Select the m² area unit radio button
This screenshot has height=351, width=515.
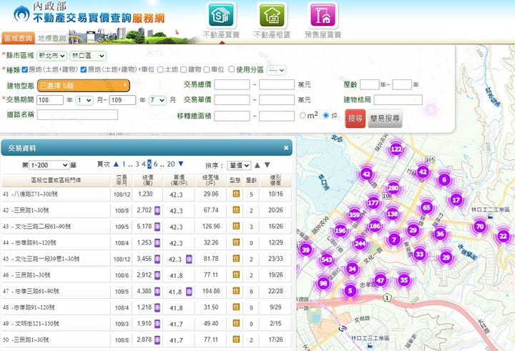(303, 115)
